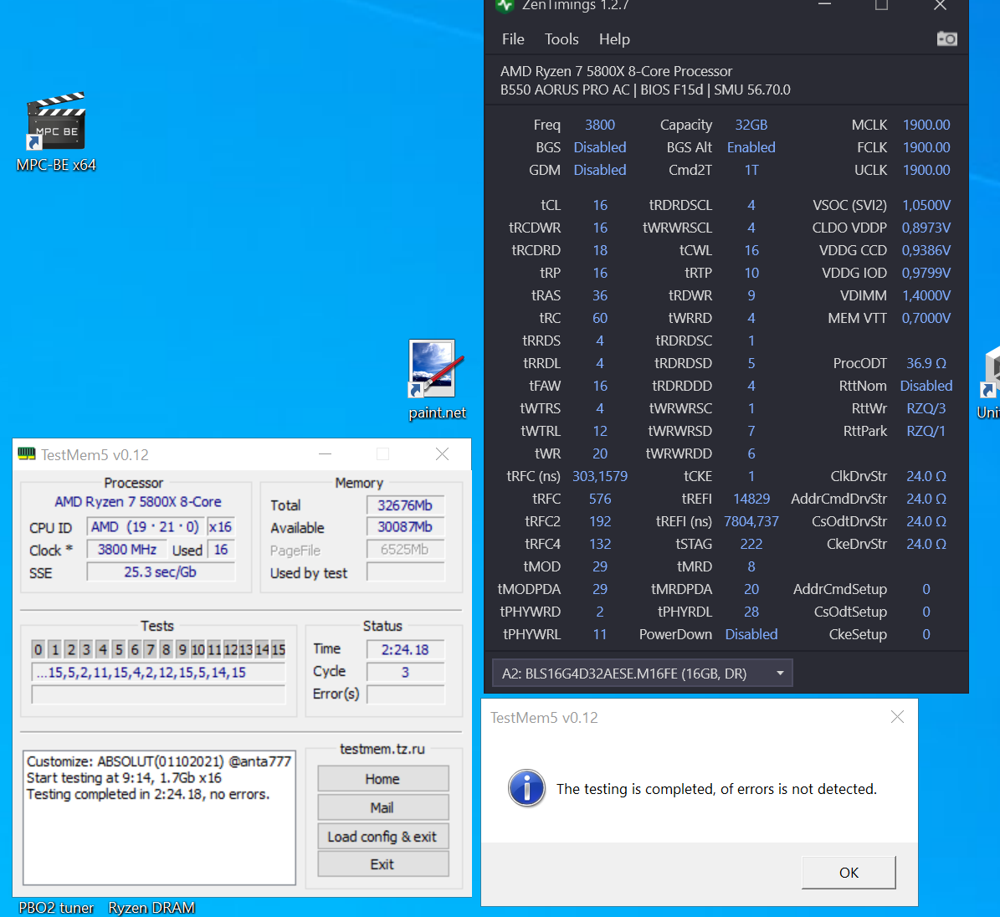This screenshot has width=1000, height=917.
Task: Click the PageFile field 6525Mb
Action: [x=405, y=550]
